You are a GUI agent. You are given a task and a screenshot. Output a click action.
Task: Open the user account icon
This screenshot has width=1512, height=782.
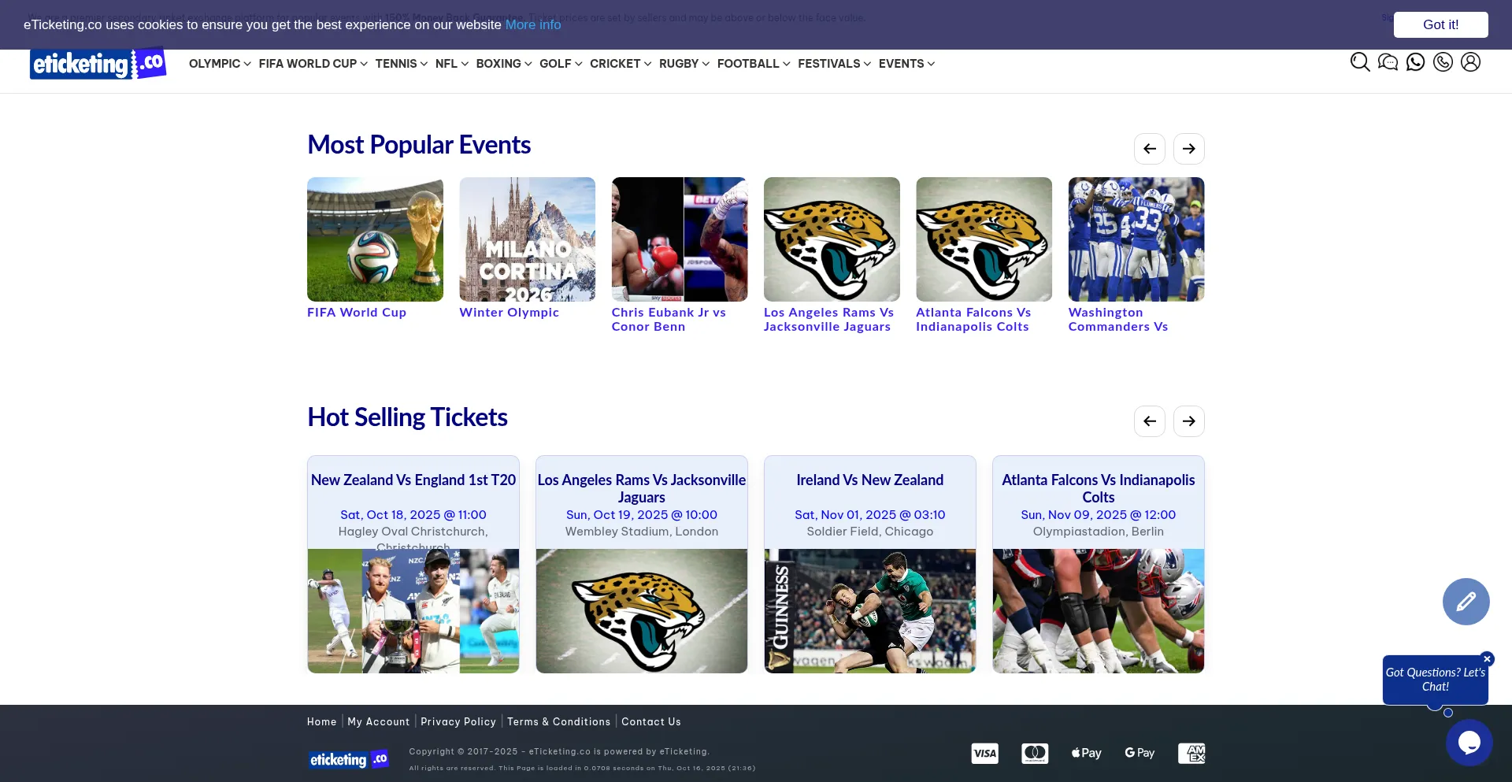tap(1470, 62)
